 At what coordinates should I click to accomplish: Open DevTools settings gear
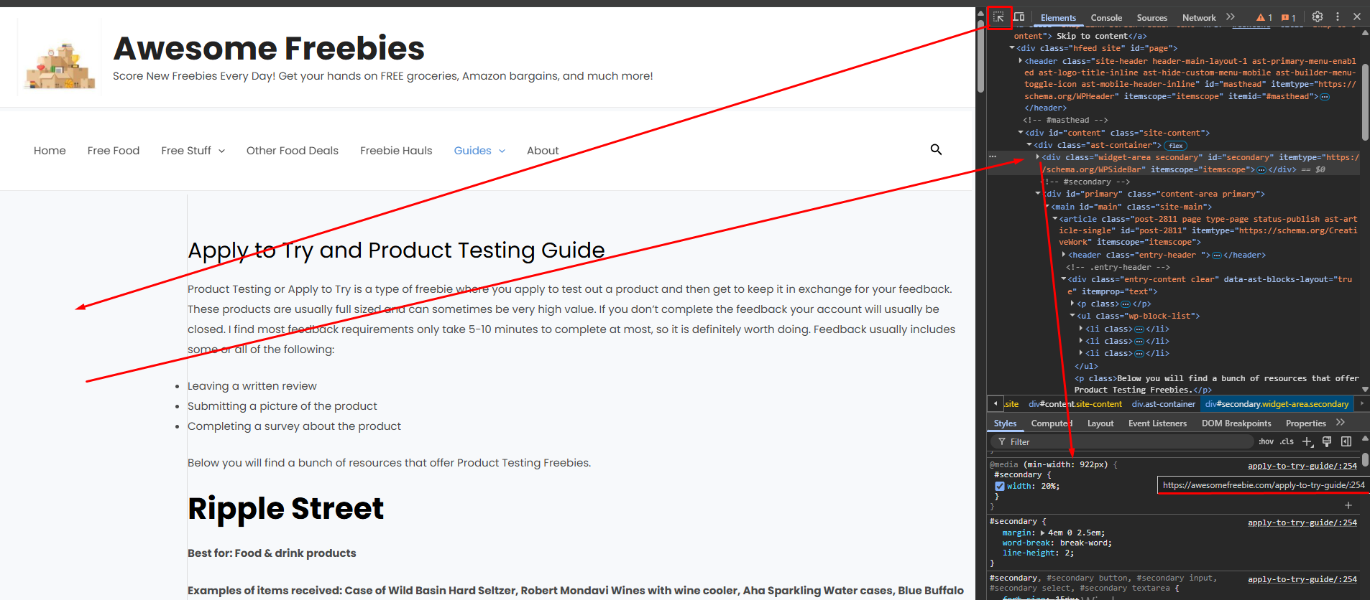(x=1318, y=17)
